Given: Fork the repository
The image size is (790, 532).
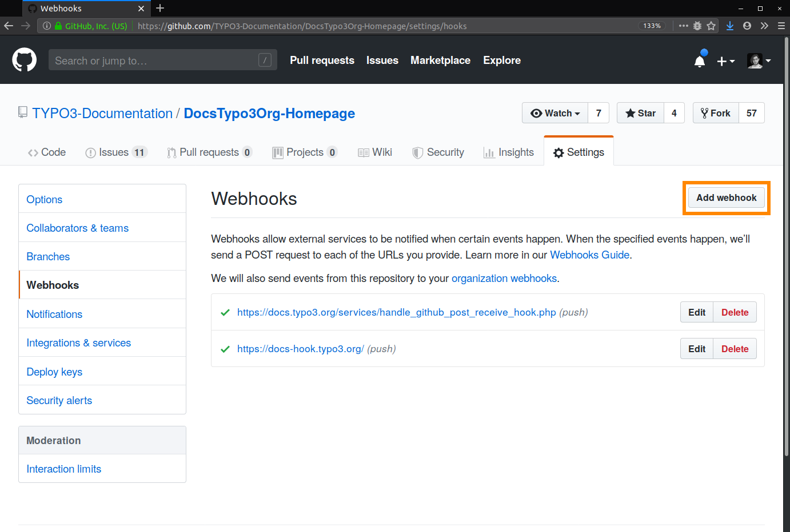Looking at the screenshot, I should coord(716,113).
